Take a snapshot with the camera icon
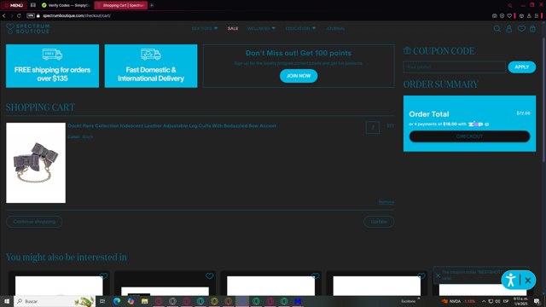The width and height of the screenshot is (546, 307). [x=495, y=15]
